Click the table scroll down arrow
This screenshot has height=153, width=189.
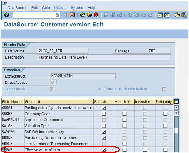pos(176,113)
